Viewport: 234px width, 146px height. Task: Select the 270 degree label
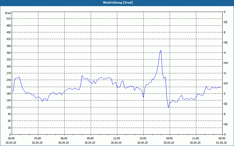[9, 73]
